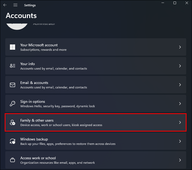The width and height of the screenshot is (192, 170).
Task: Click the Email & accounts envelope icon
Action: point(13,85)
